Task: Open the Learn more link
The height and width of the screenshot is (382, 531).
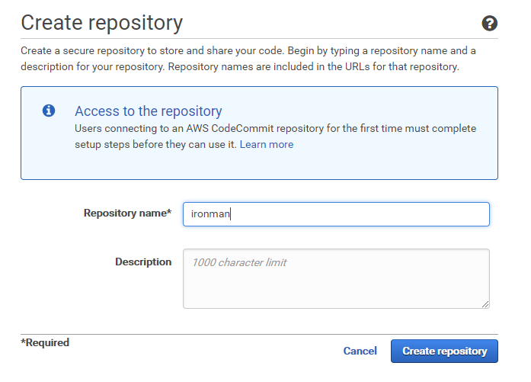Action: click(266, 144)
